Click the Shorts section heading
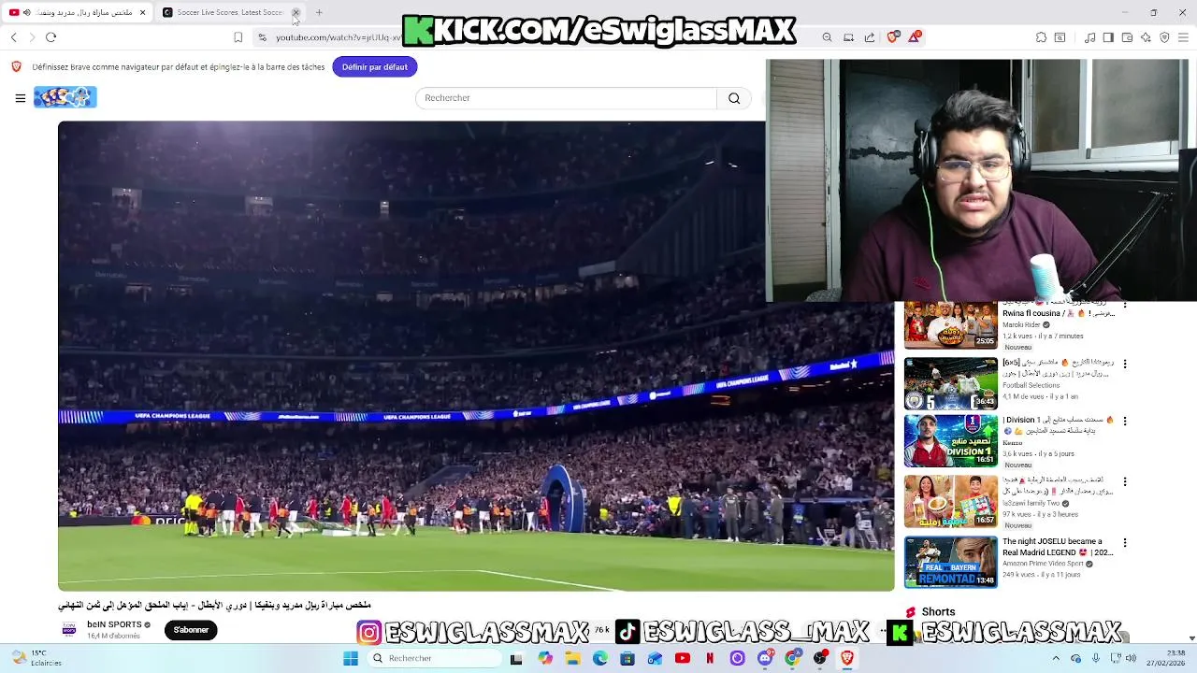1197x673 pixels. (938, 612)
